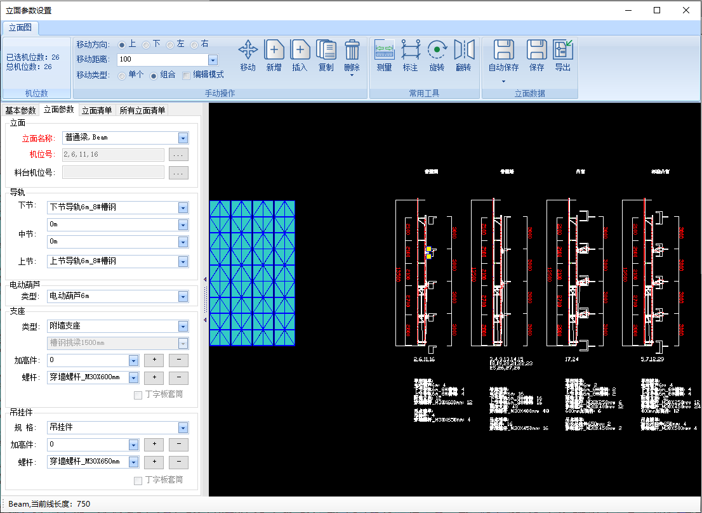Viewport: 702px width, 513px height.
Task: Switch to the 基本参数 tab
Action: 20,110
